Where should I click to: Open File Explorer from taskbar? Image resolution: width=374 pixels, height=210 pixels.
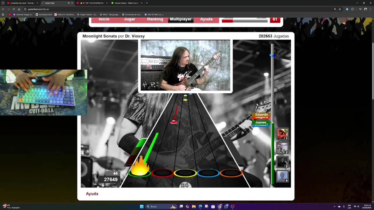(194, 206)
